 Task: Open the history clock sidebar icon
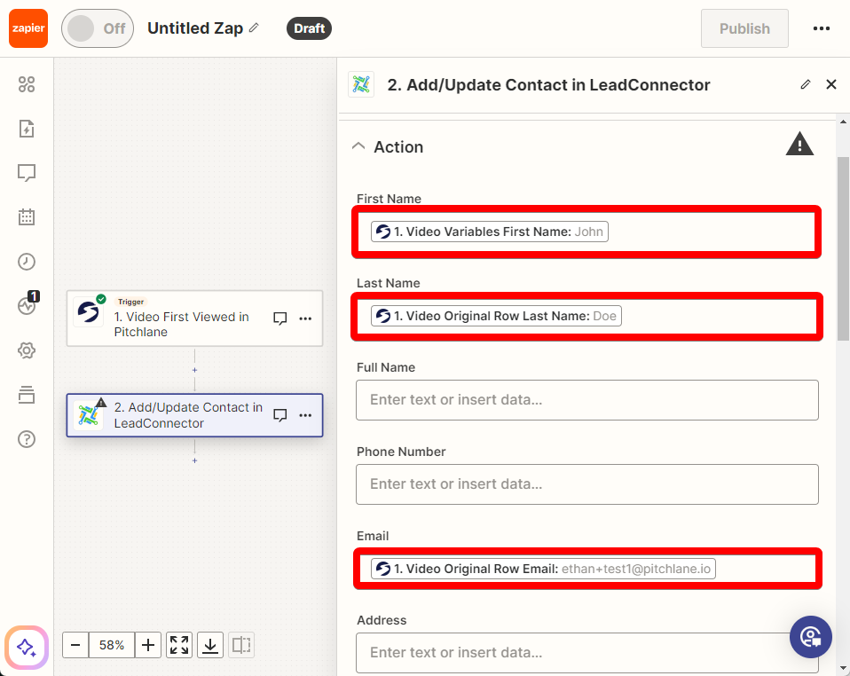(x=27, y=262)
